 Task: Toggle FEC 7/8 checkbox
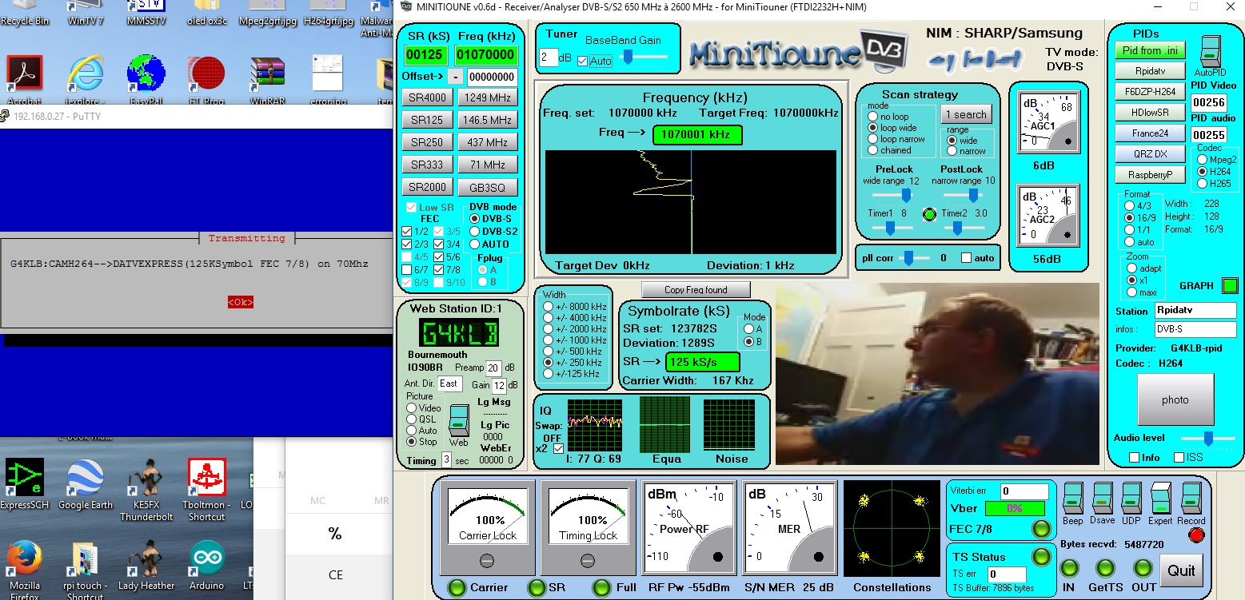[439, 270]
